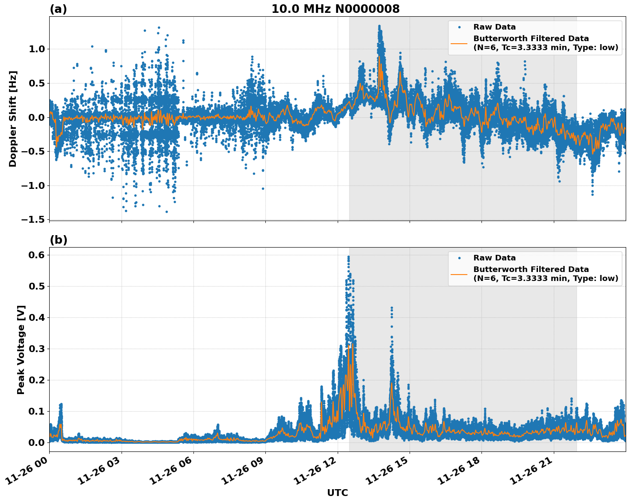Click the "Raw Data" text in top legend
This screenshot has width=630, height=502.
(x=494, y=27)
